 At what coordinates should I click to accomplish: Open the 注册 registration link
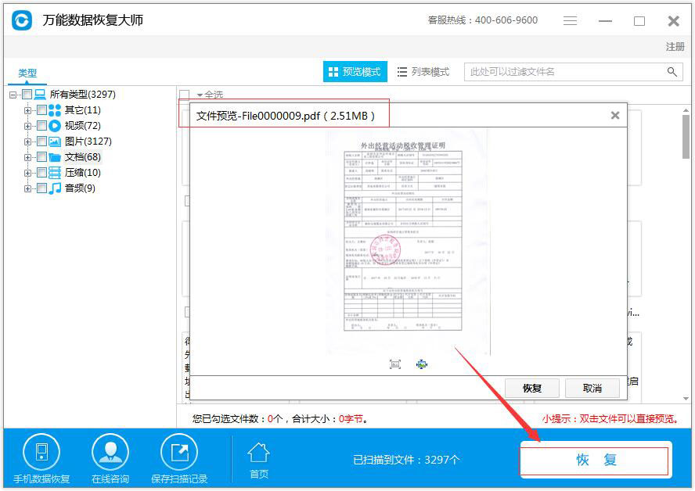[x=675, y=47]
